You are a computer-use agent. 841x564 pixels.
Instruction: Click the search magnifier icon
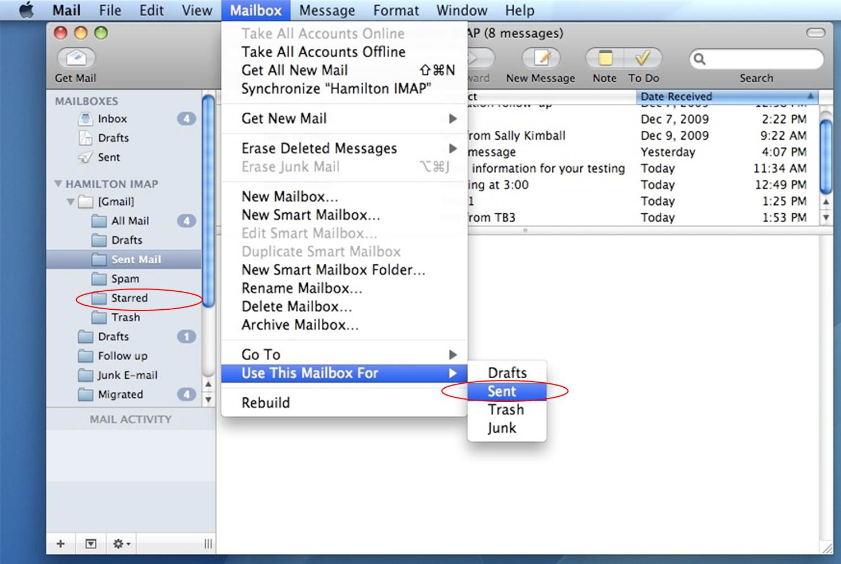(699, 58)
